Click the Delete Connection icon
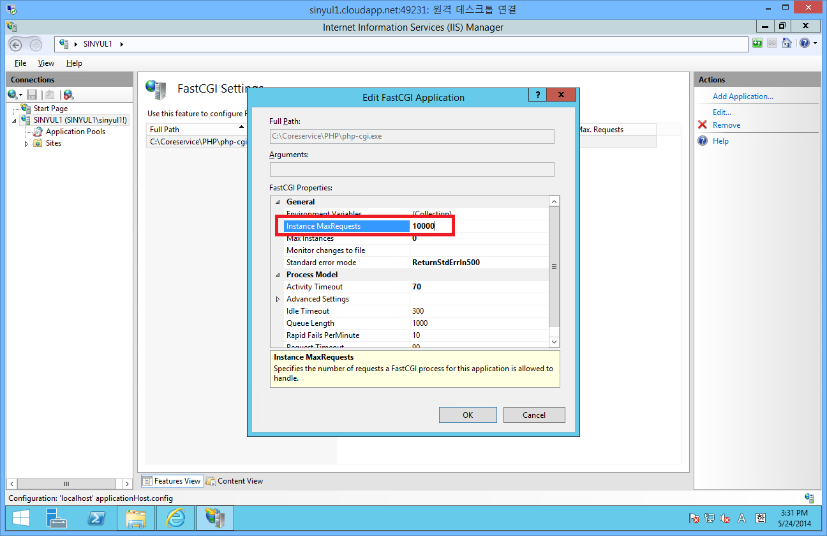 [x=68, y=95]
